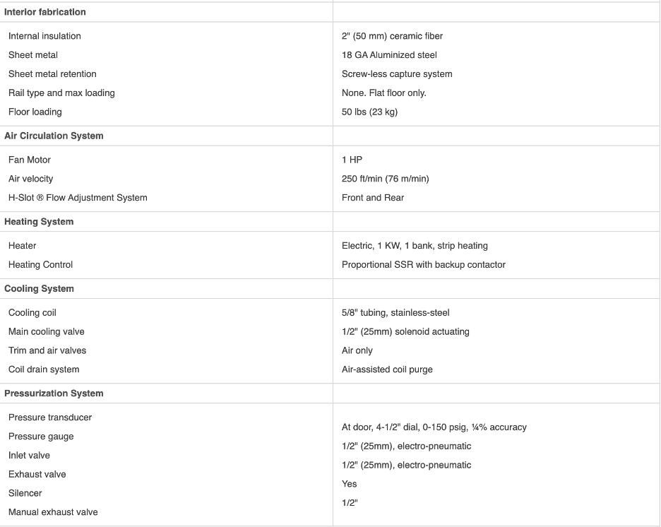The height and width of the screenshot is (527, 661).
Task: Click the 18 GA Aluminized steel value
Action: coord(389,55)
